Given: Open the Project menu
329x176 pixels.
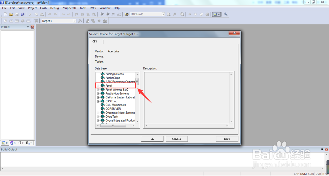Looking at the screenshot, I should click(x=32, y=8).
